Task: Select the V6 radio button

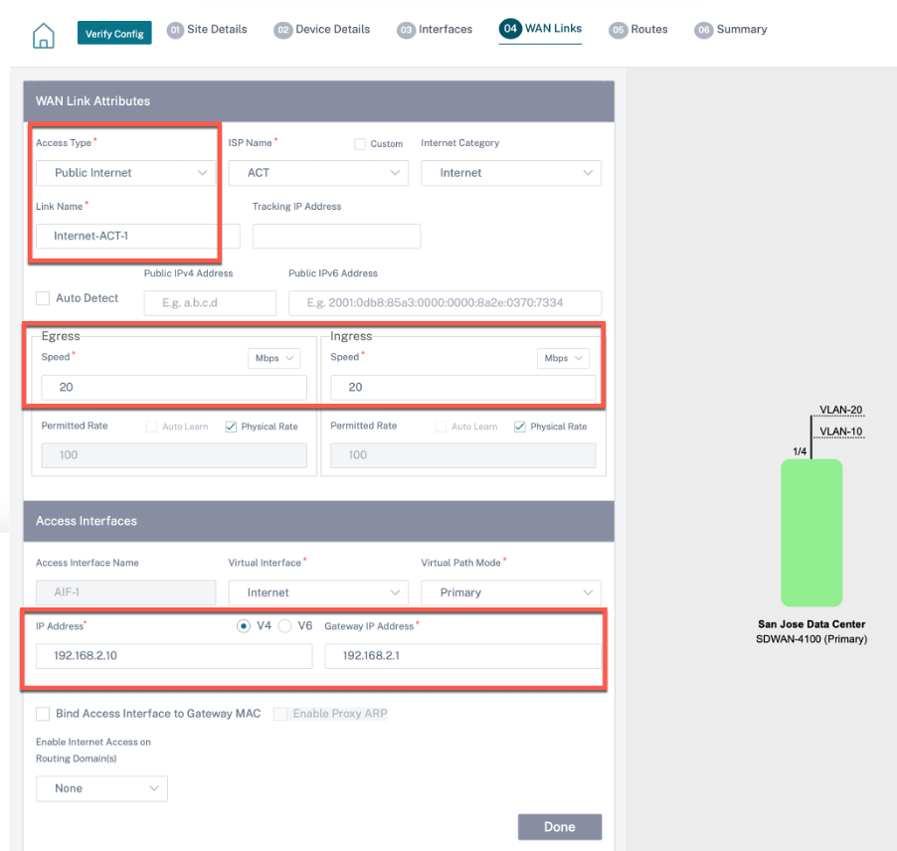Action: point(284,626)
